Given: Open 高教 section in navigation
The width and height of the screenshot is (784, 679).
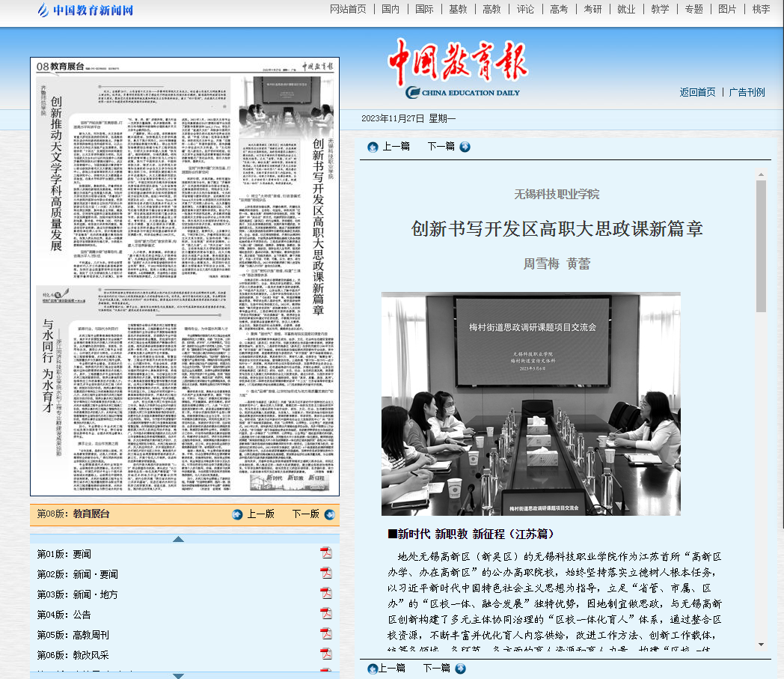Looking at the screenshot, I should (x=492, y=9).
